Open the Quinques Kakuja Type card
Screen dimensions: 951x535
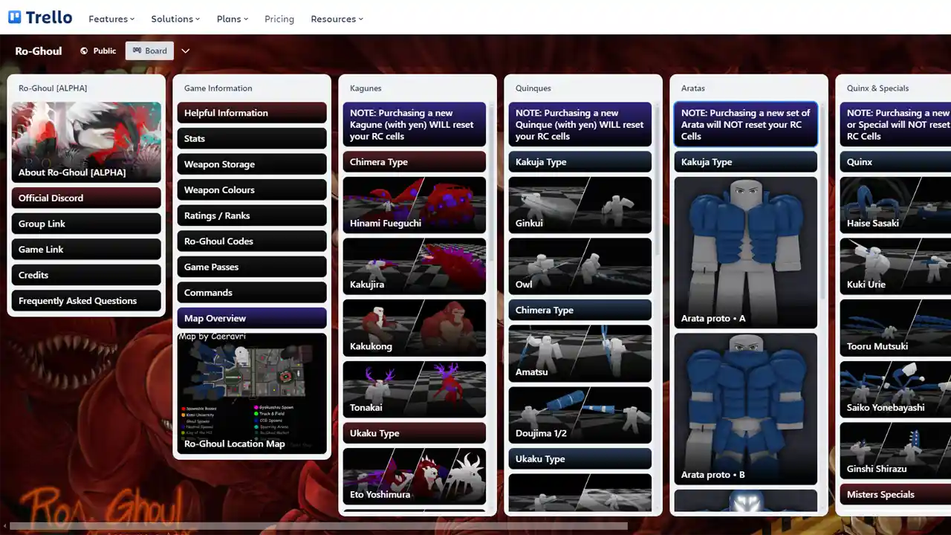click(580, 162)
